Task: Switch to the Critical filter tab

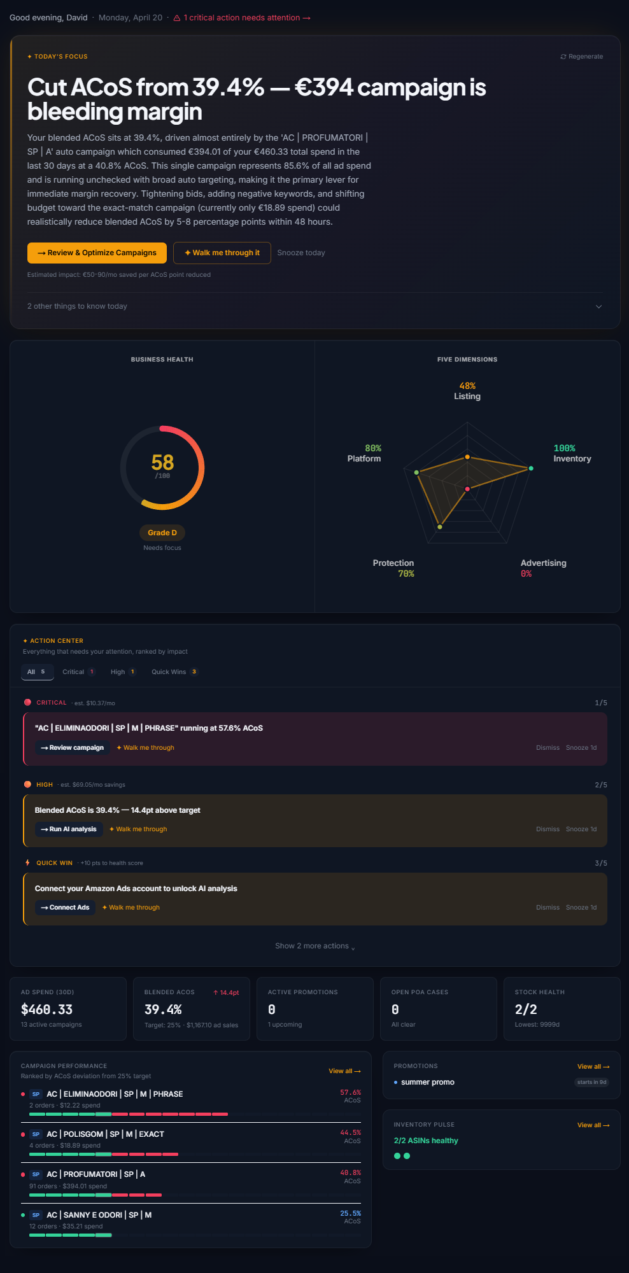Action: (76, 672)
